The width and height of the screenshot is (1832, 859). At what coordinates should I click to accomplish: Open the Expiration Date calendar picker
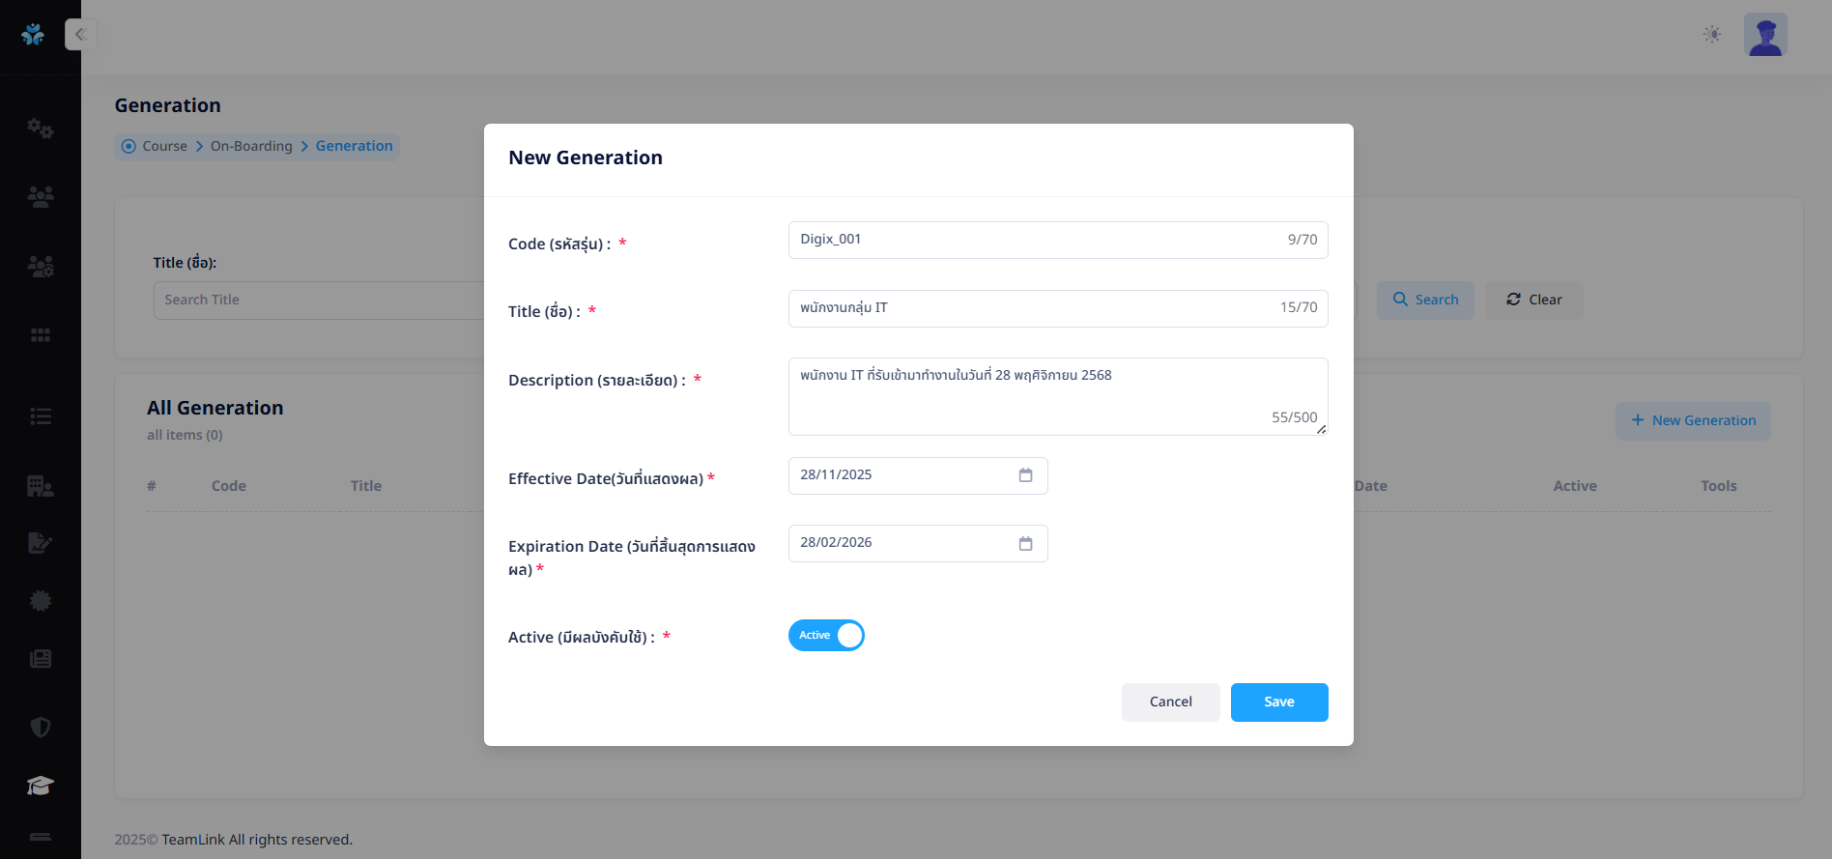1025,544
